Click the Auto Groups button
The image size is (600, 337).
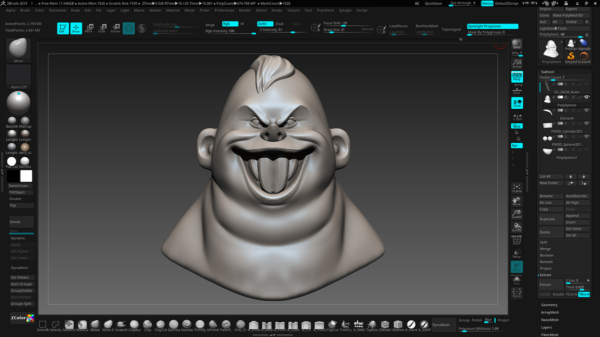point(21,284)
